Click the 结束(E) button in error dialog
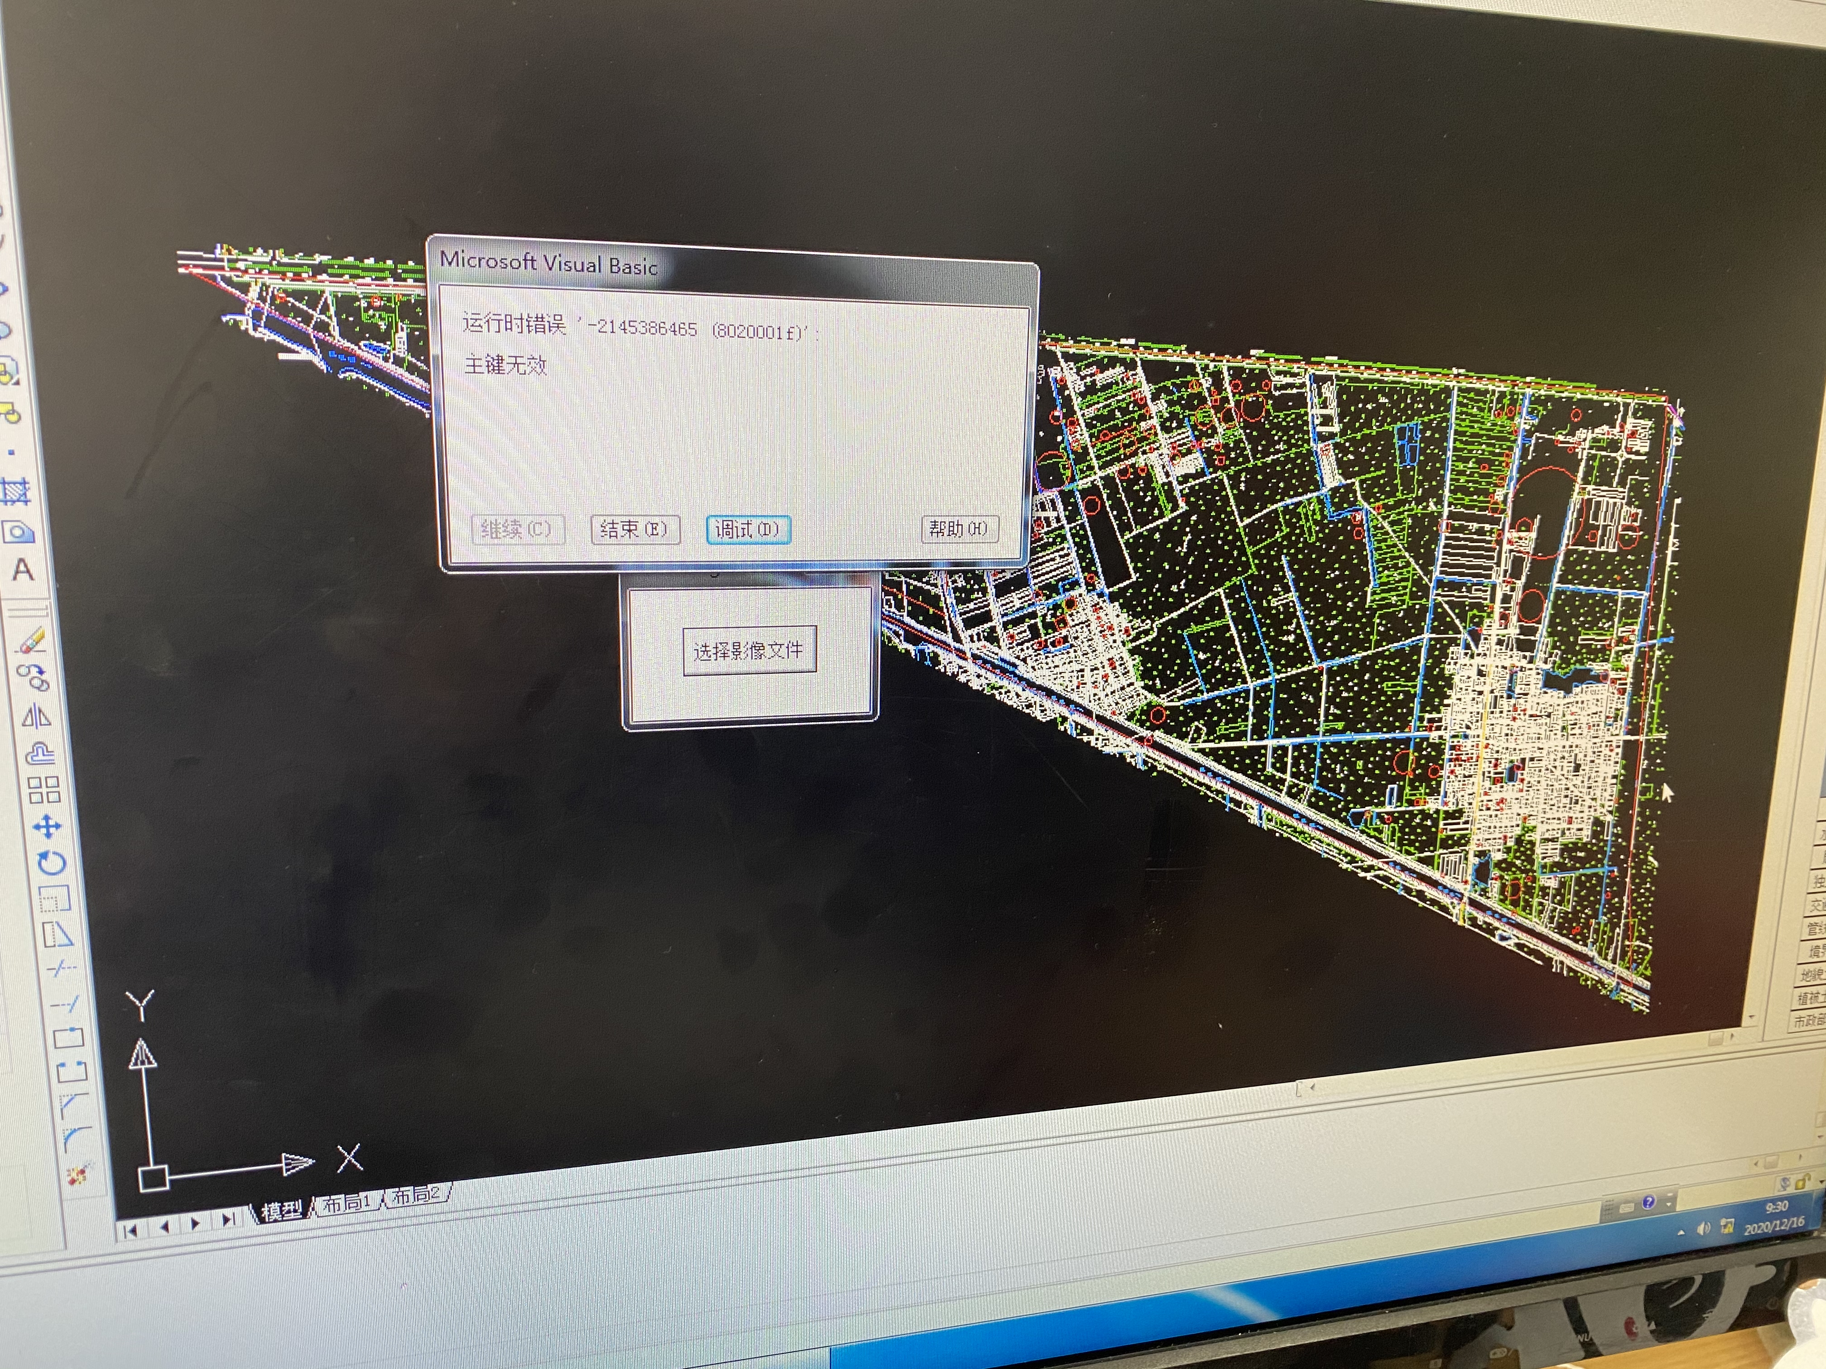The height and width of the screenshot is (1369, 1826). click(x=635, y=529)
